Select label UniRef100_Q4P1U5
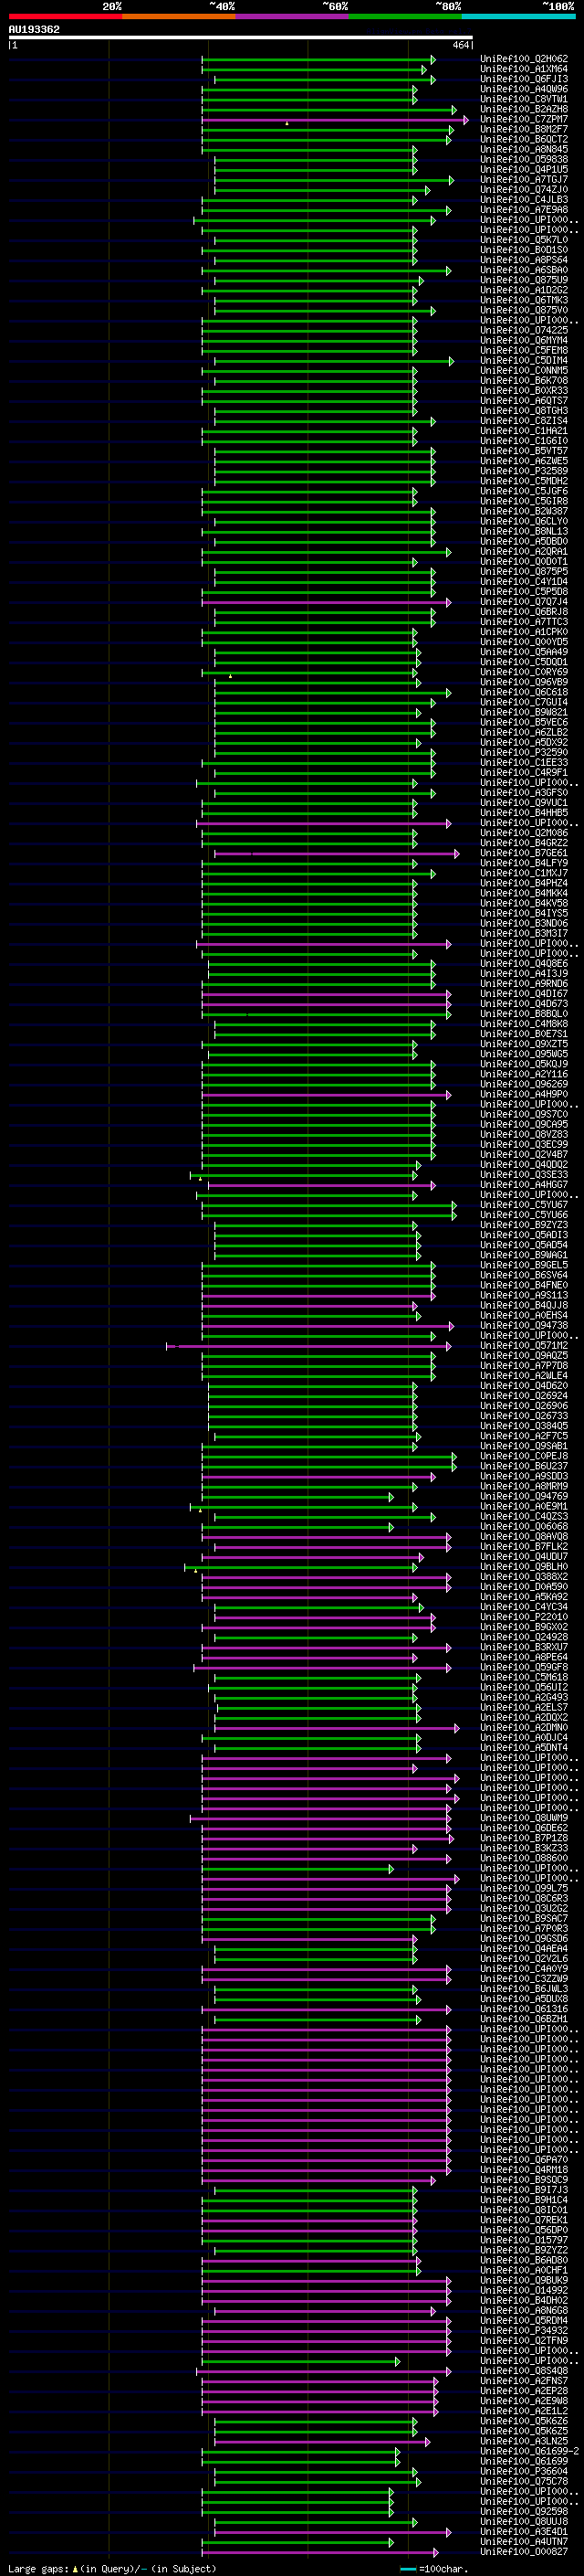This screenshot has width=584, height=2576. [x=523, y=169]
